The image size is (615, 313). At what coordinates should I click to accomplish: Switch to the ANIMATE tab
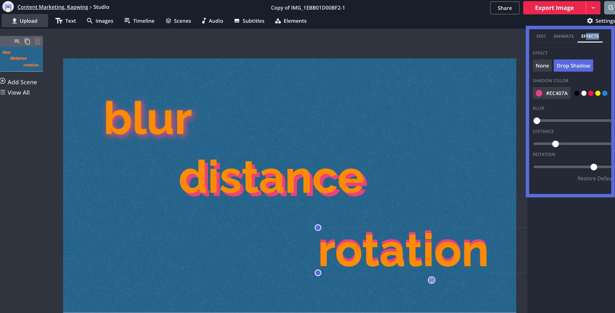(x=563, y=36)
